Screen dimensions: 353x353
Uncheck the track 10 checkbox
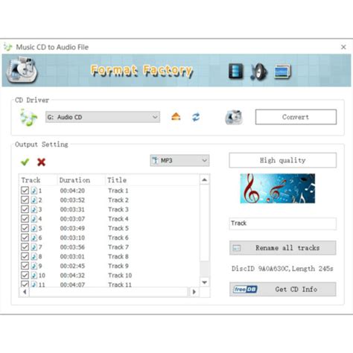pyautogui.click(x=25, y=276)
